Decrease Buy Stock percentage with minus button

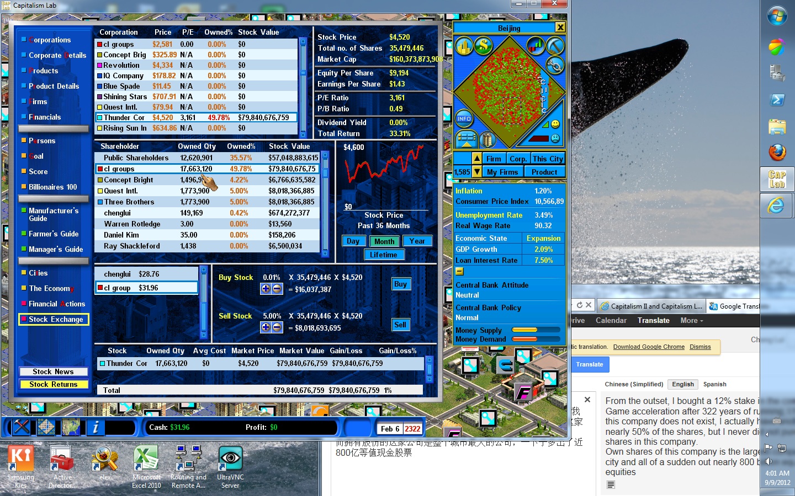tap(277, 288)
